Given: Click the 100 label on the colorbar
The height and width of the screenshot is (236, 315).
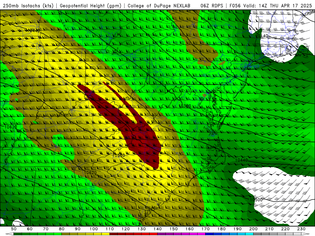Looking at the screenshot, I should click(x=94, y=229).
